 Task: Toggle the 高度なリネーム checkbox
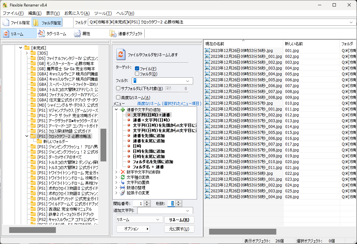tap(118, 97)
